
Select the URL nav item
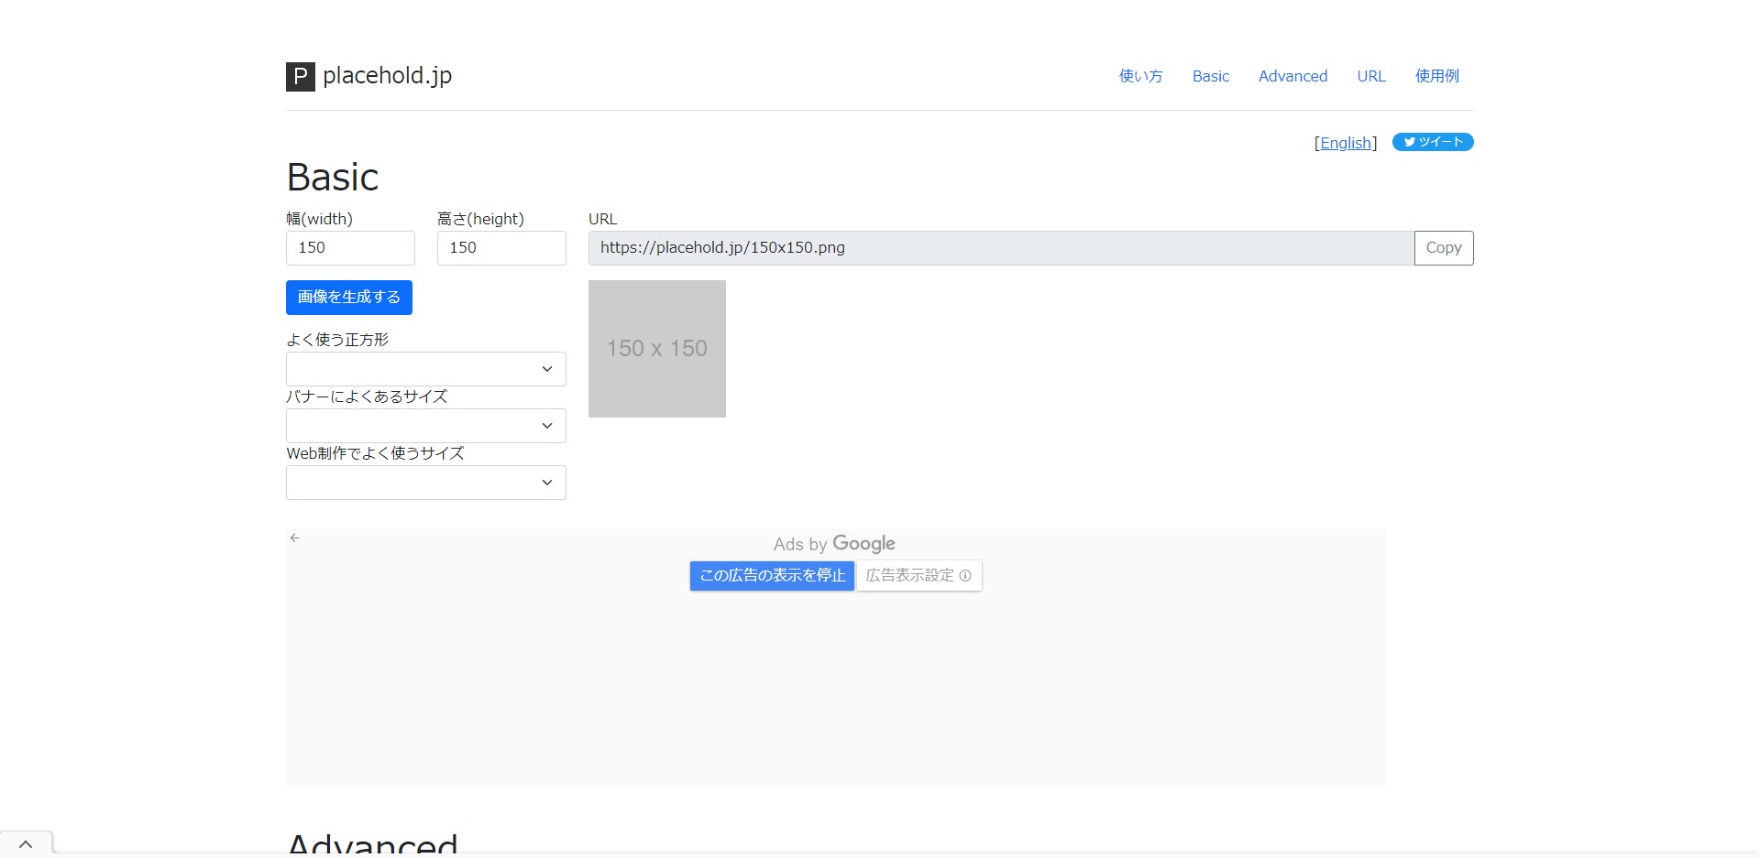(x=1371, y=76)
